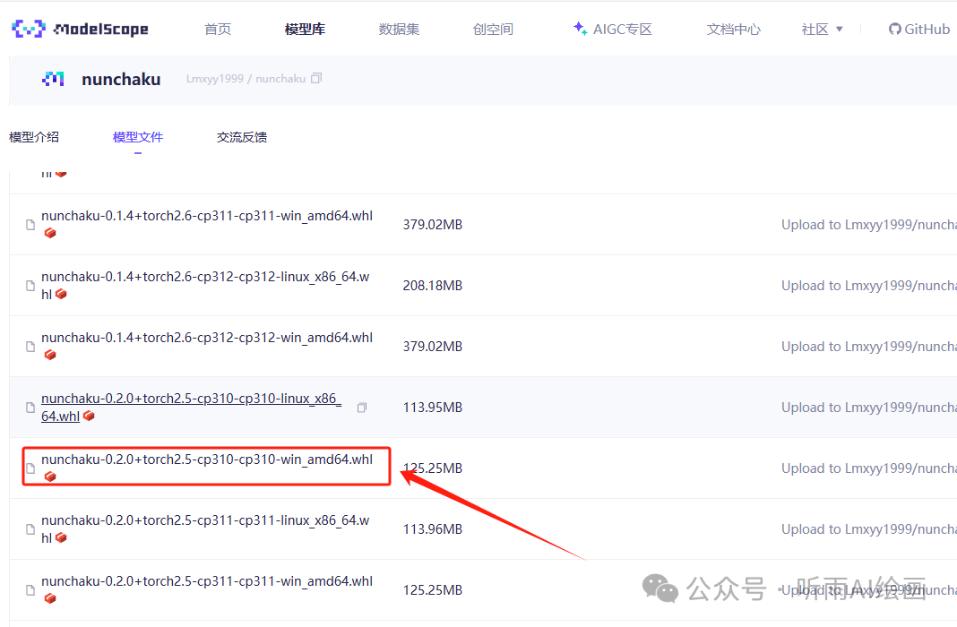Open nunchaku-0.2.0+torch2.5-cp310-cp310-linux_x86_64.whl
The width and height of the screenshot is (957, 627).
192,407
